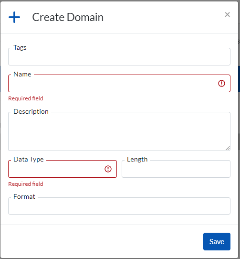This screenshot has width=240, height=259.
Task: Click the Name field label
Action: point(22,75)
